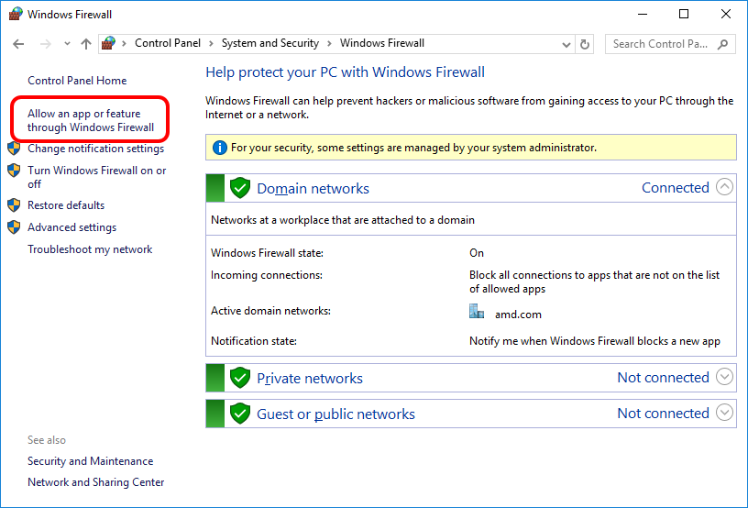Click the green shield next to Guest or public networks
The image size is (748, 508).
click(240, 414)
